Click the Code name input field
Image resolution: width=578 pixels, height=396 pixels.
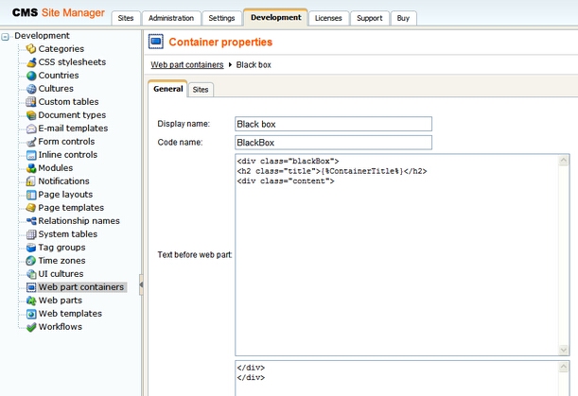(x=333, y=143)
